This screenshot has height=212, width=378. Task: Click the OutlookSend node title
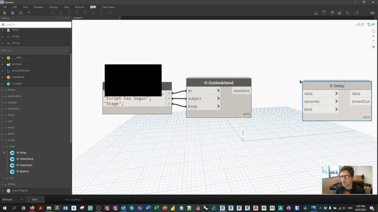click(x=219, y=82)
